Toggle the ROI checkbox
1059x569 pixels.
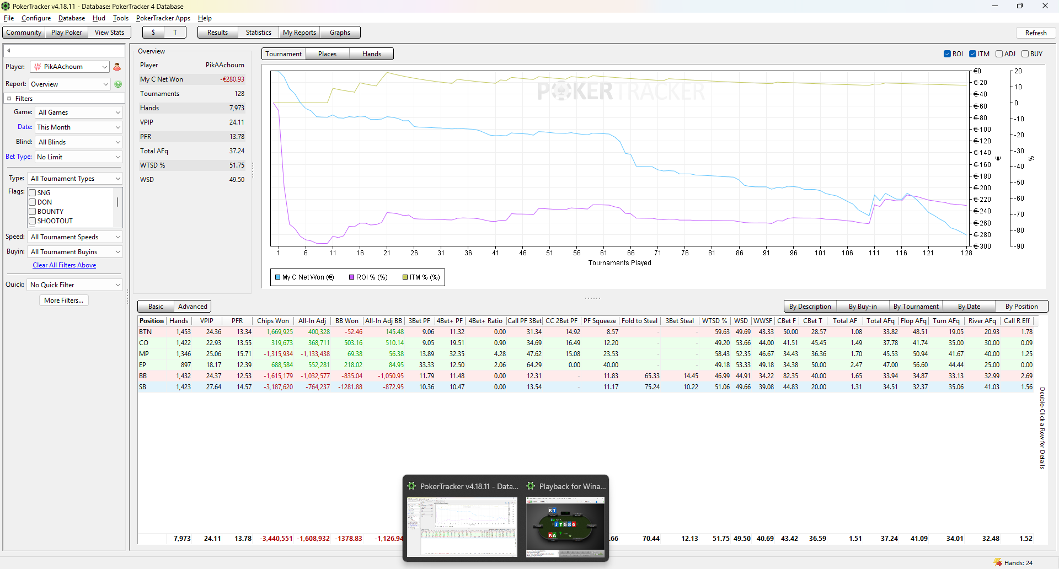(x=947, y=54)
